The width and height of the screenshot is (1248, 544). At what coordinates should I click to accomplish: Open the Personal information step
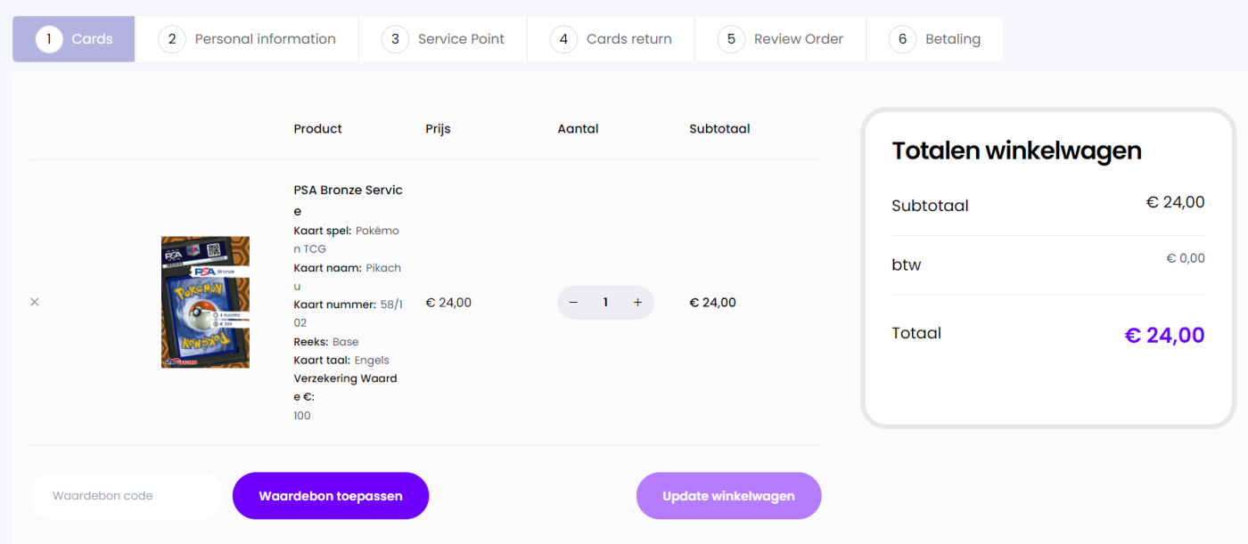point(247,39)
